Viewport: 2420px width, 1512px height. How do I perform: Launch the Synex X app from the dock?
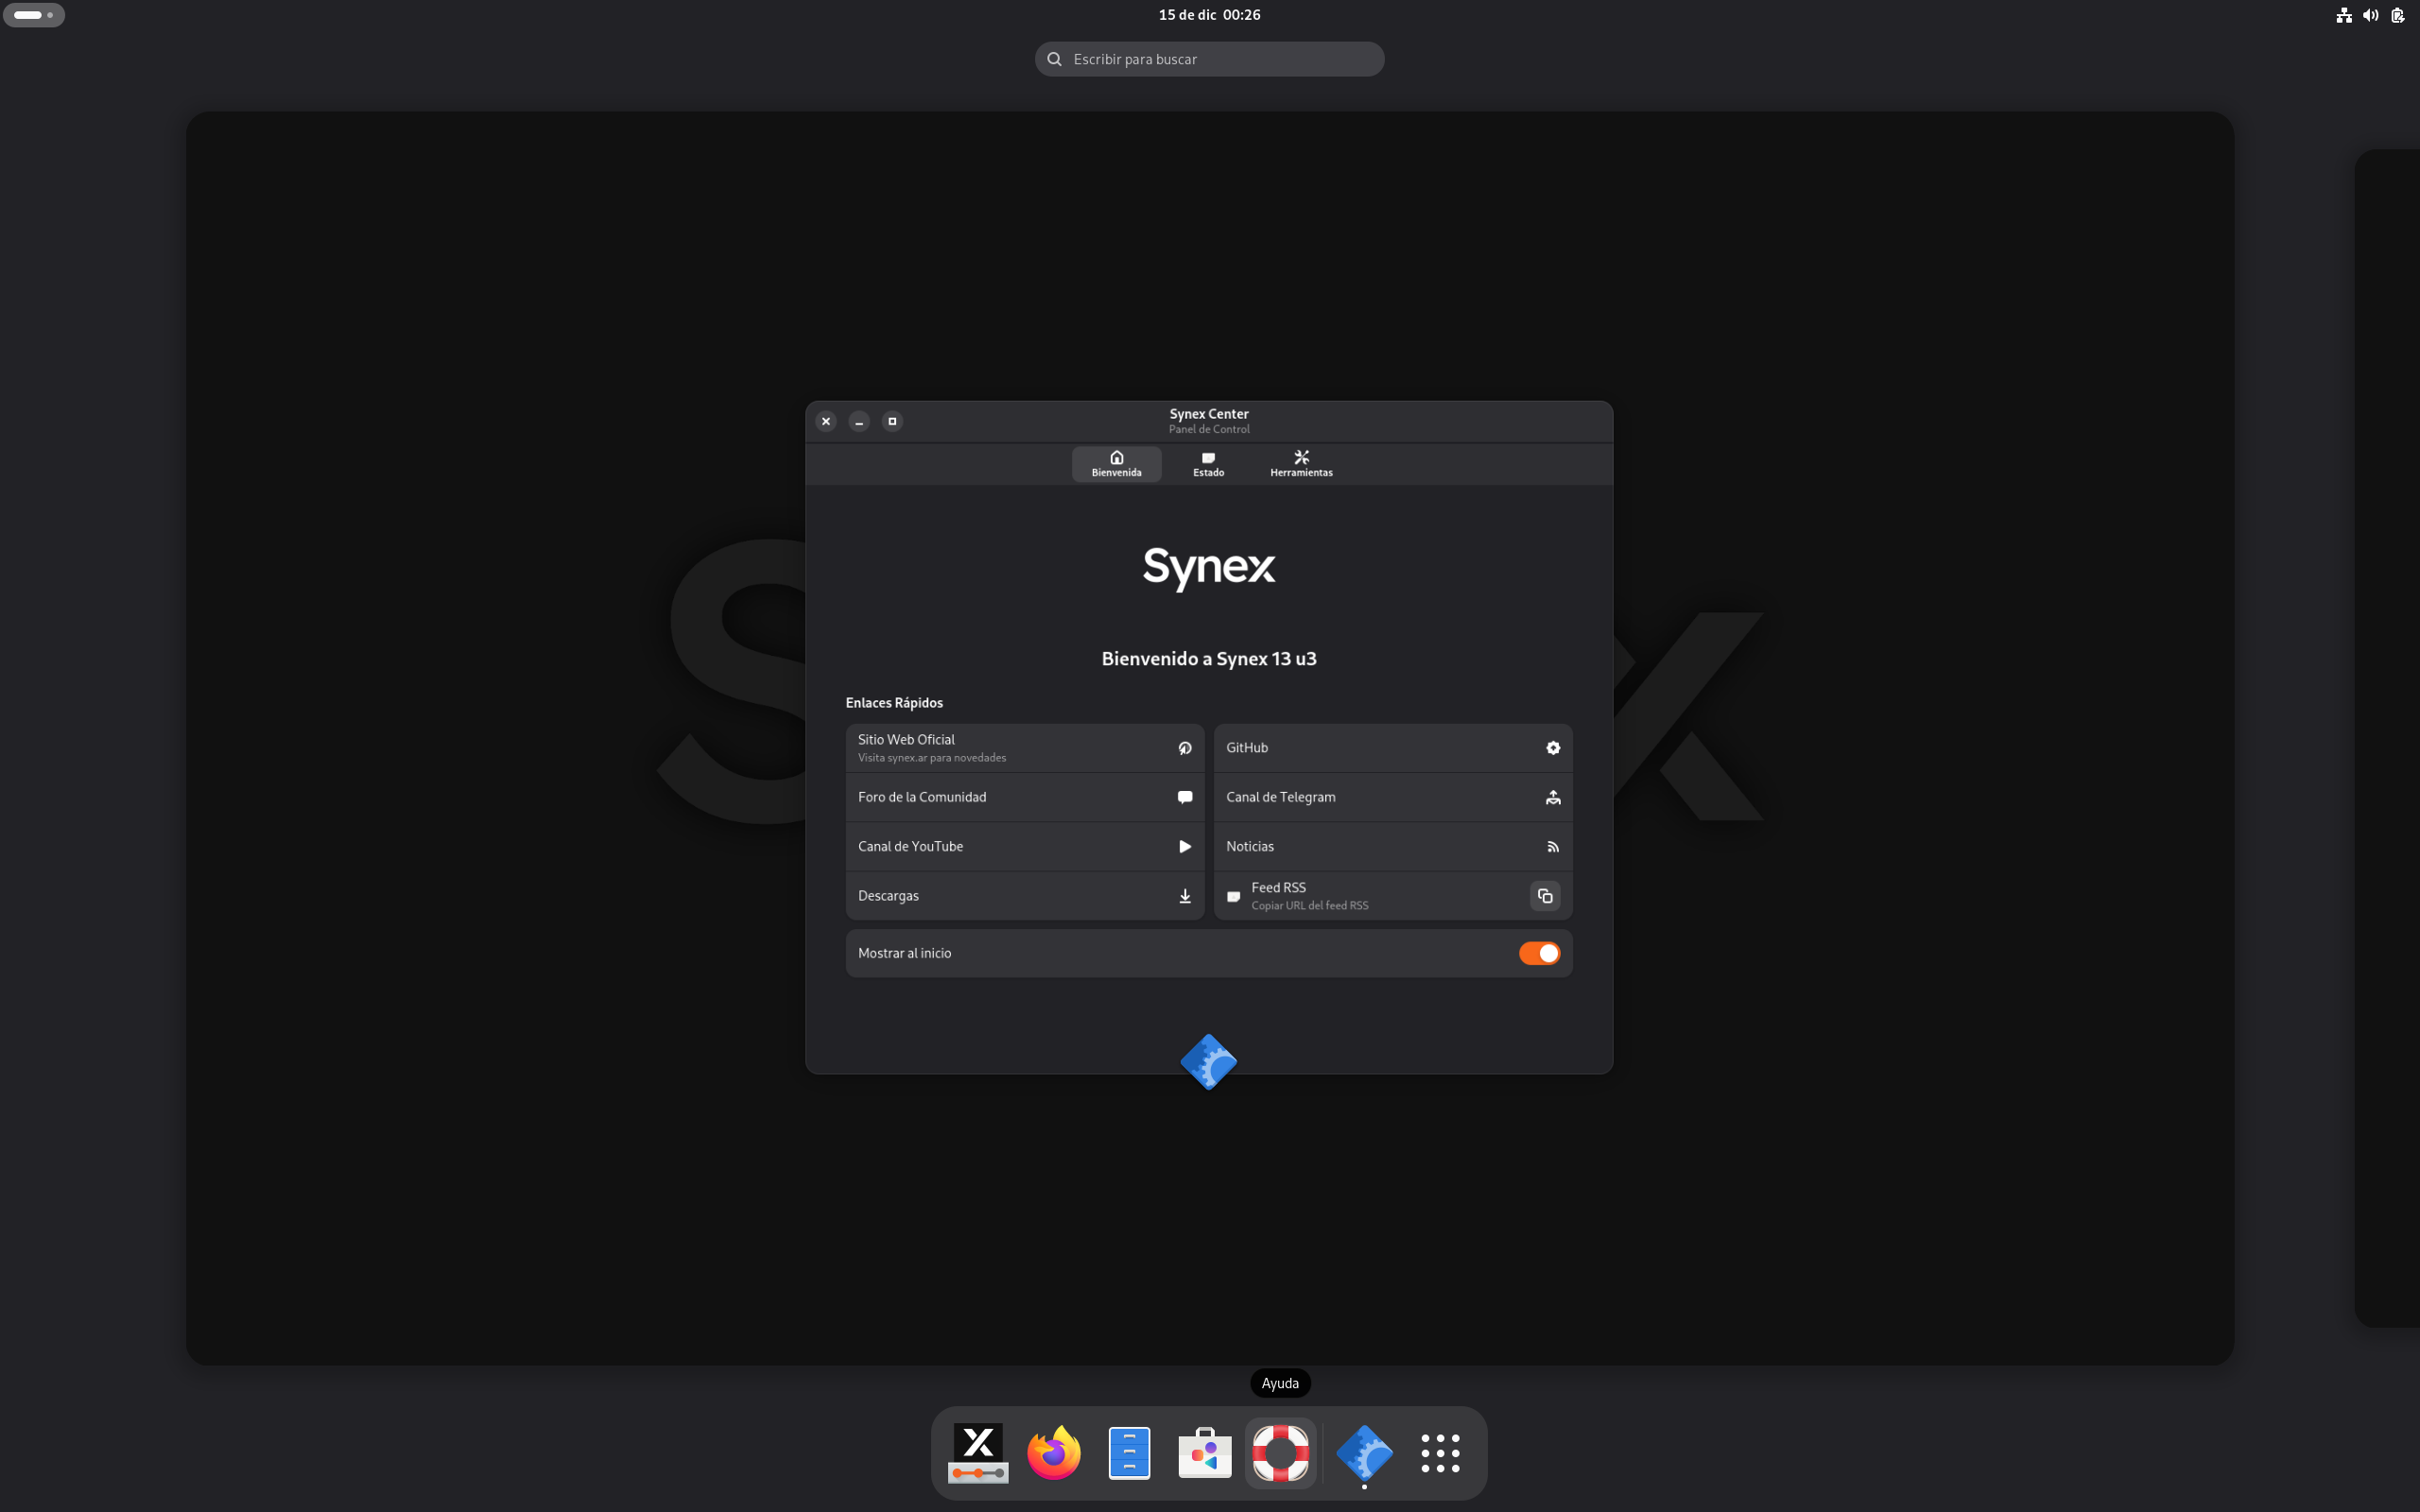[978, 1453]
